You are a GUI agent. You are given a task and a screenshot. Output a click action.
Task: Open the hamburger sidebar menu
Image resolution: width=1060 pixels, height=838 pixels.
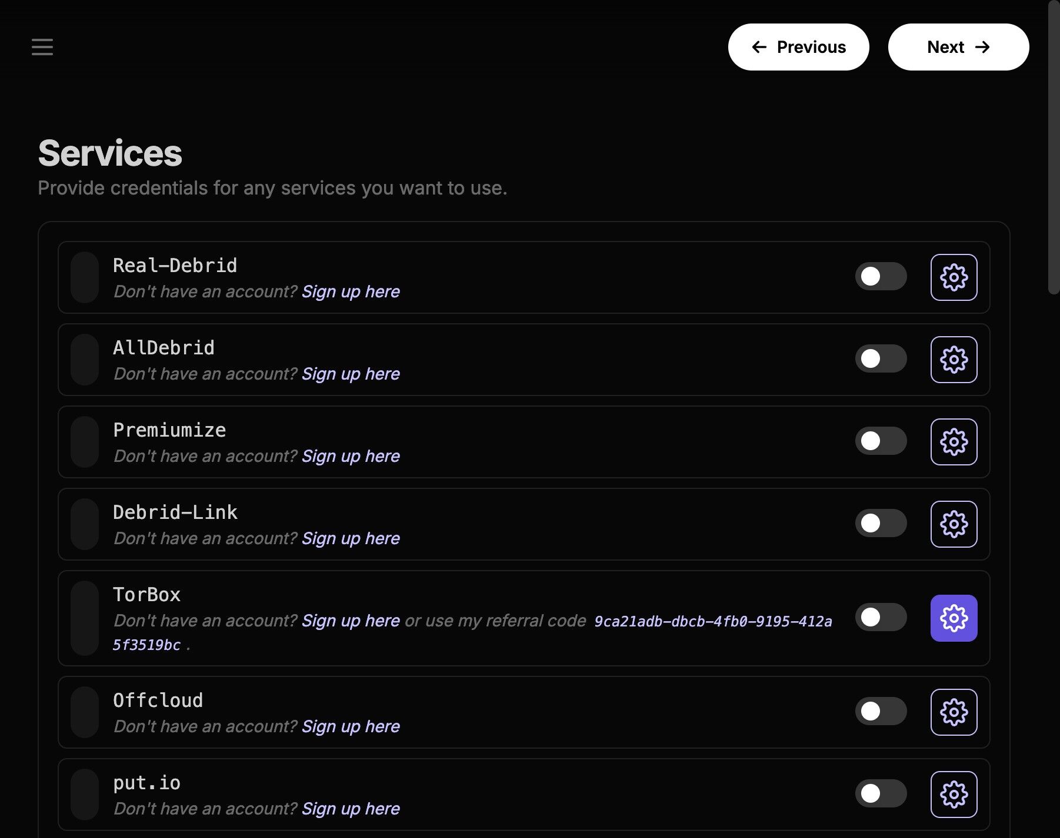42,47
